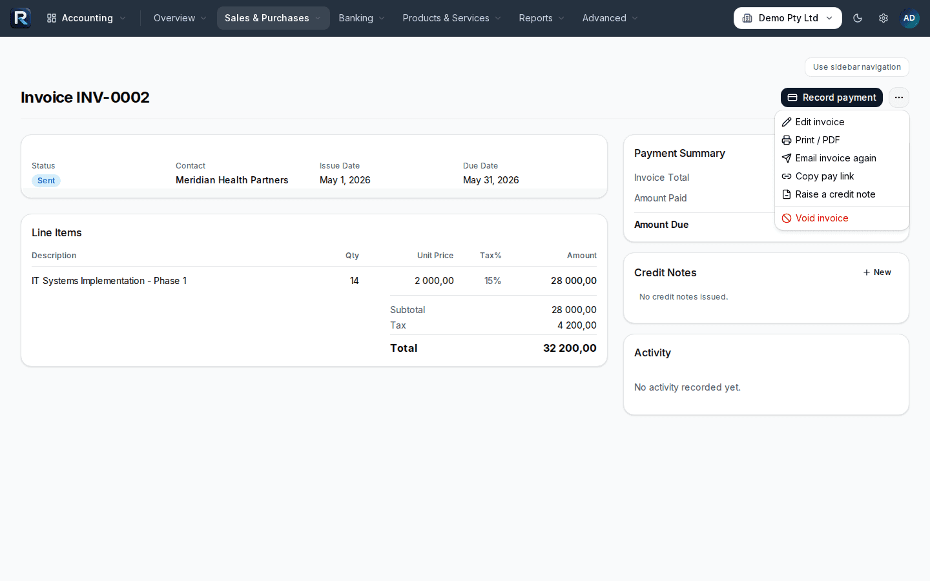Click the Sent status badge
Screen dimensions: 930x581
[46, 181]
